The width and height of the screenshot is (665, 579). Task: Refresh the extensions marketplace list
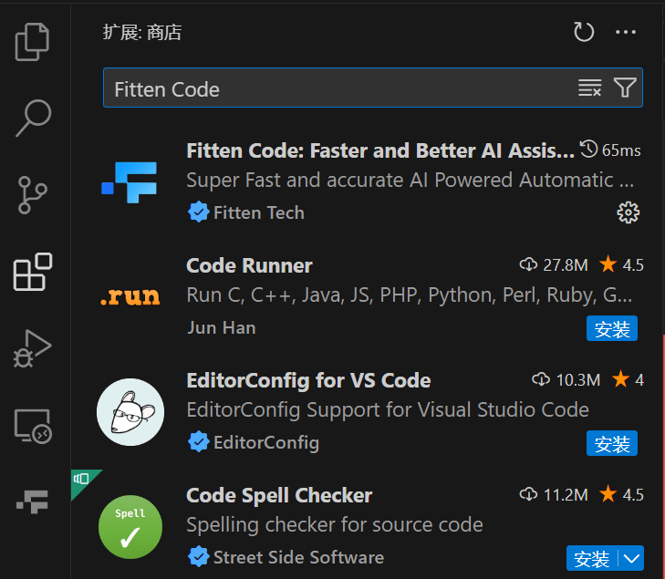[x=584, y=33]
